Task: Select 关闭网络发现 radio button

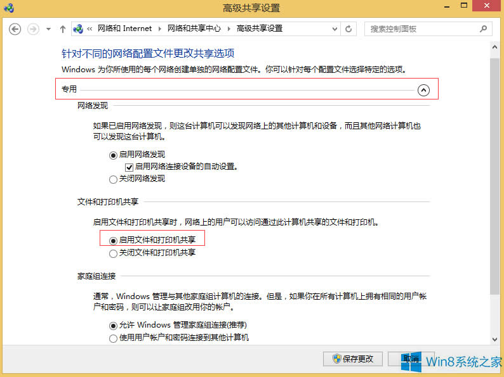Action: (x=113, y=179)
